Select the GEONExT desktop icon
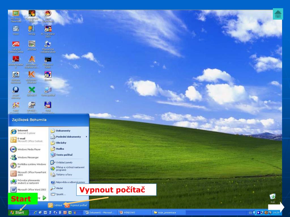 click(x=32, y=92)
